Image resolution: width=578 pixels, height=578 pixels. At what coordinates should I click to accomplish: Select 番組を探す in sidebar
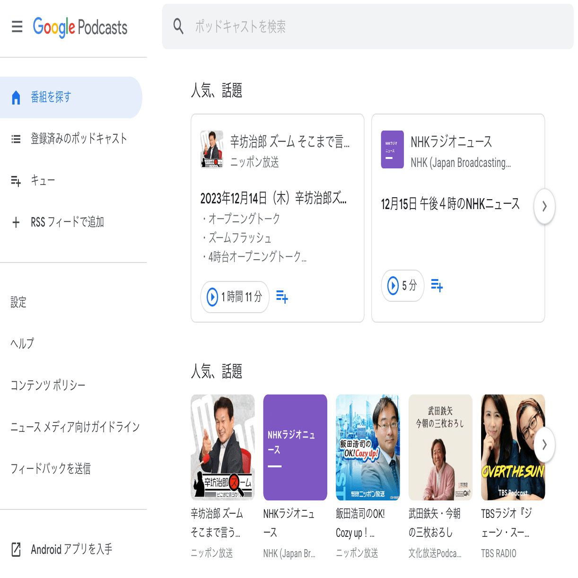point(71,97)
